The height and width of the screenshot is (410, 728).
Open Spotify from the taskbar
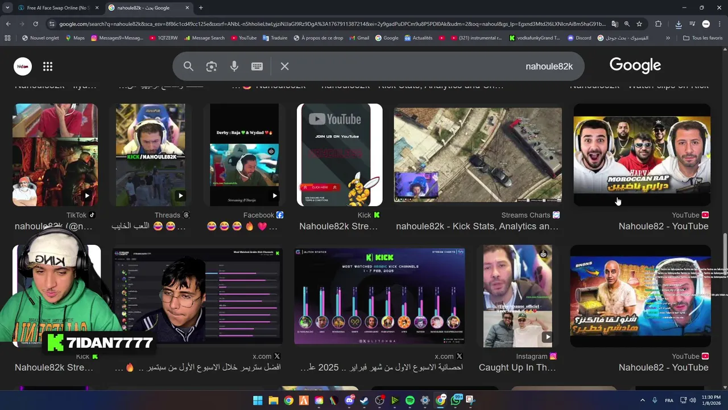[409, 400]
